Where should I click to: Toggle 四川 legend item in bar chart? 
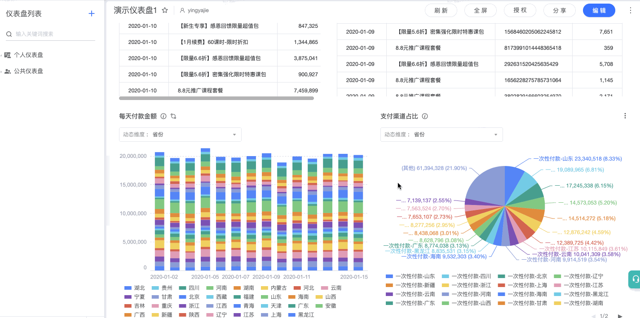189,288
